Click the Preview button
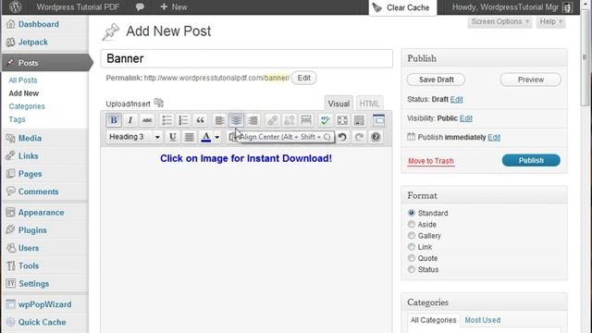 (530, 80)
